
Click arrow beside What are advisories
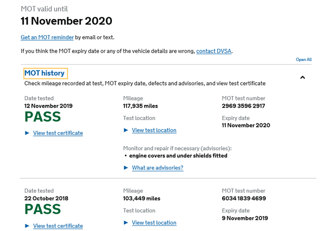point(126,168)
